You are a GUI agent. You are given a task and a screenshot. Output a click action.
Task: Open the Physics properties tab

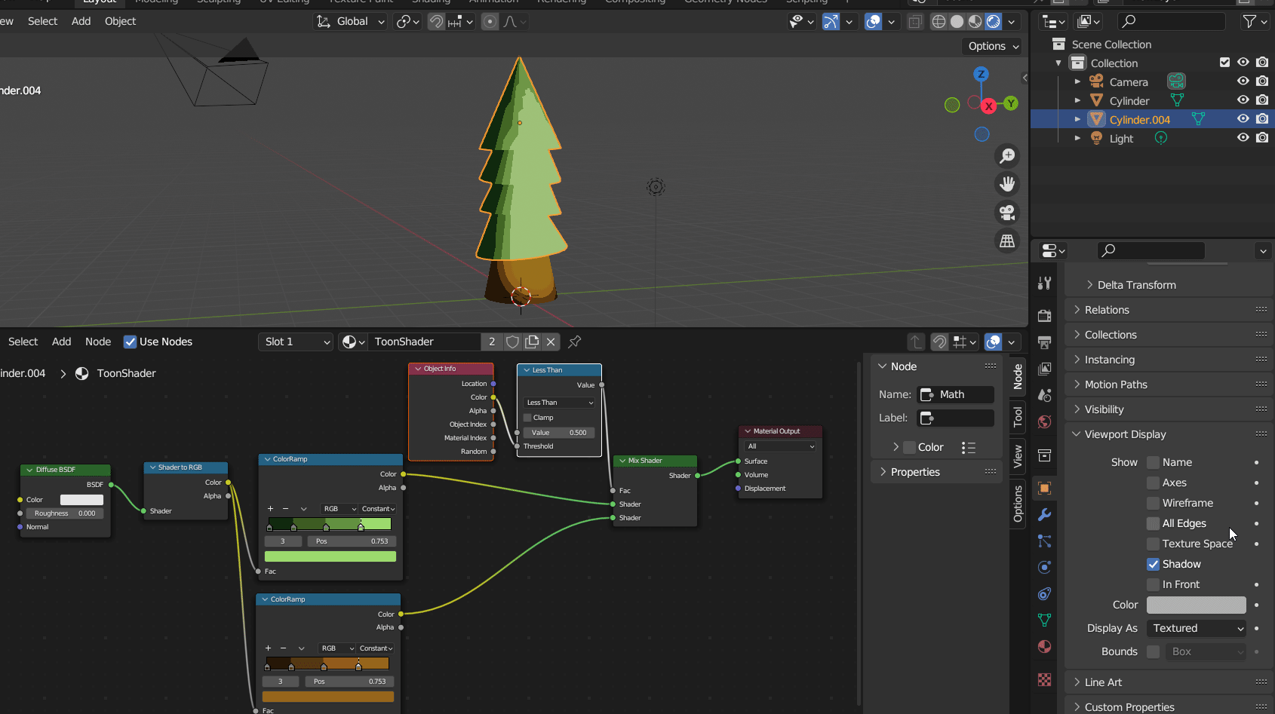[x=1044, y=567]
